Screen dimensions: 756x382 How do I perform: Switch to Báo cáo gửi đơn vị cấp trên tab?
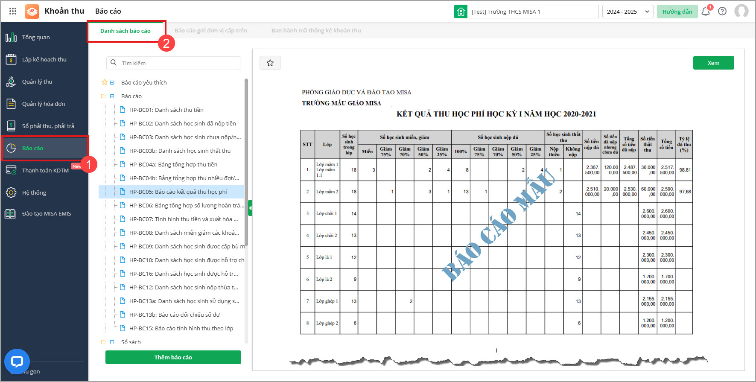coord(211,31)
